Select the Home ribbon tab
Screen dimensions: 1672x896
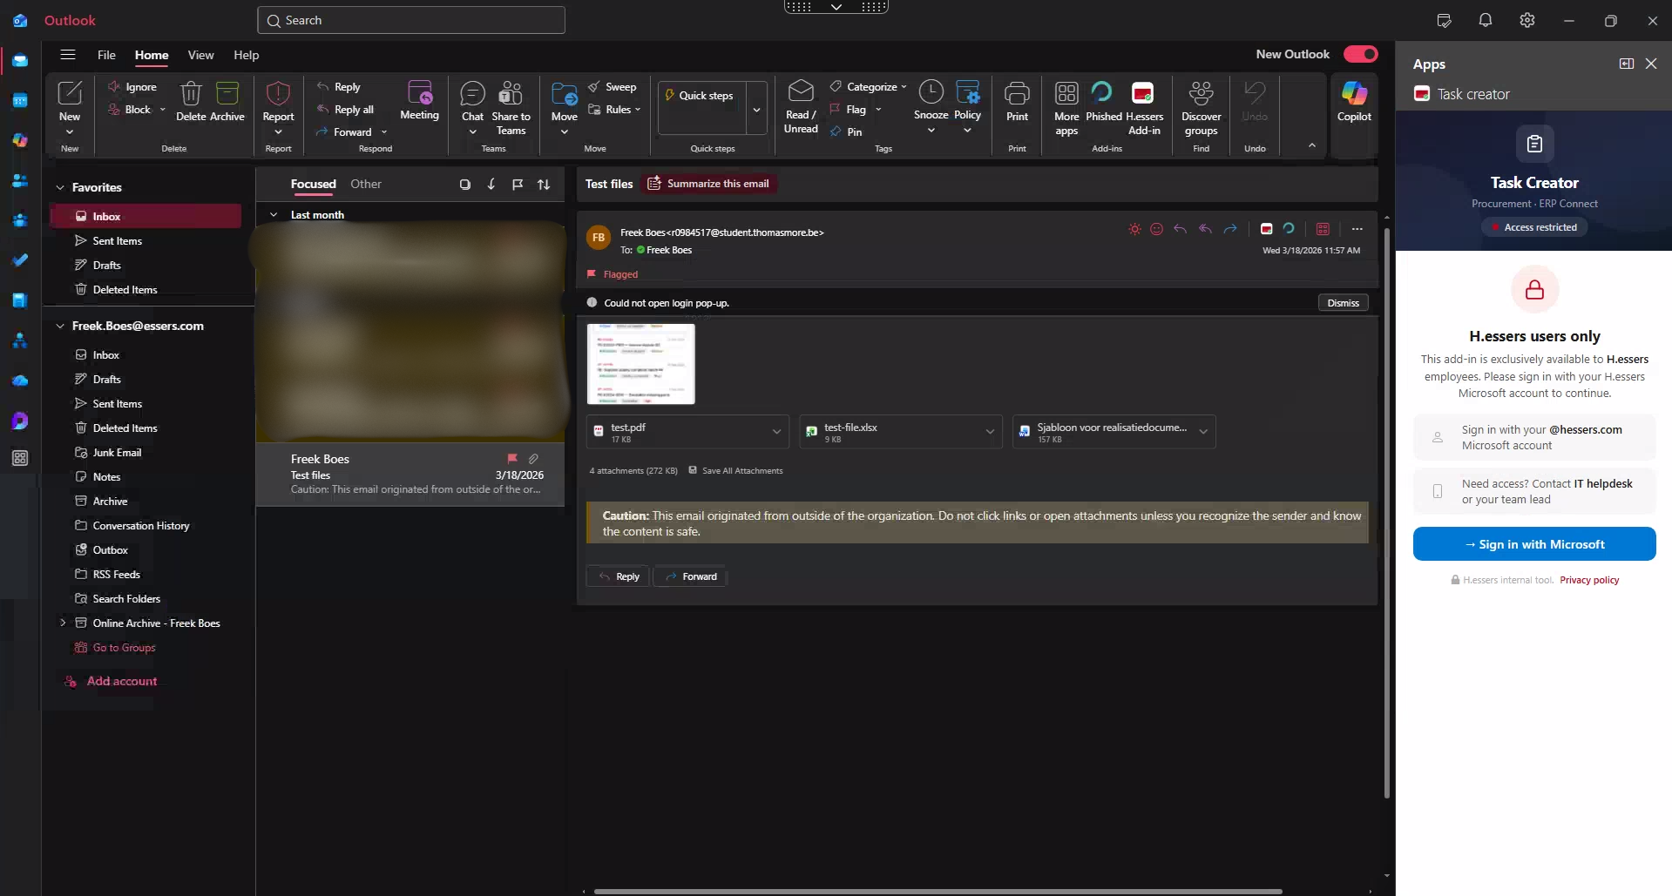tap(152, 55)
